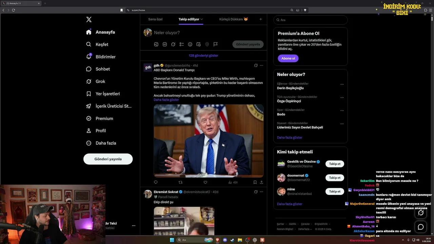Open more options for Devlet Bahçeli trend

342,124
